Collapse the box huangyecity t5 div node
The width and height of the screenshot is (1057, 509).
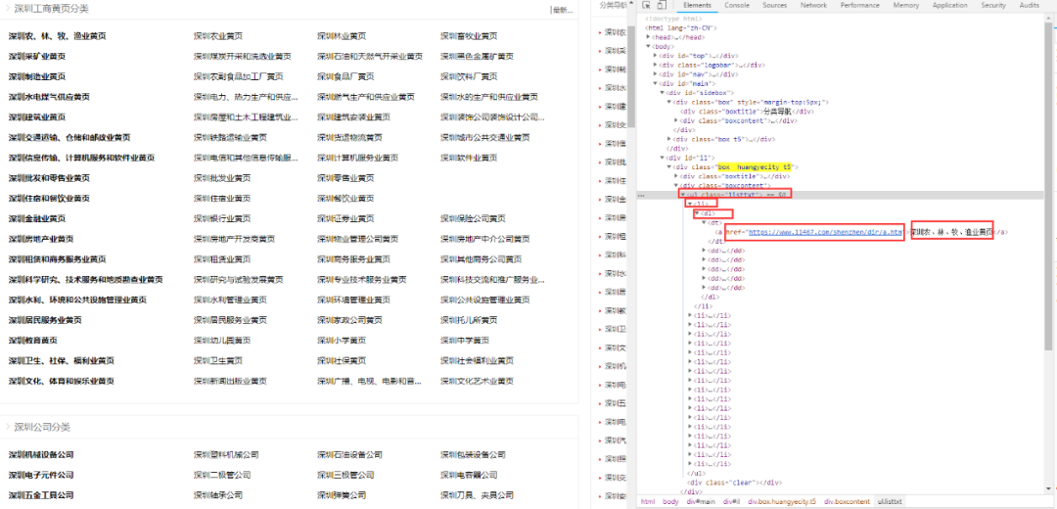click(x=668, y=166)
